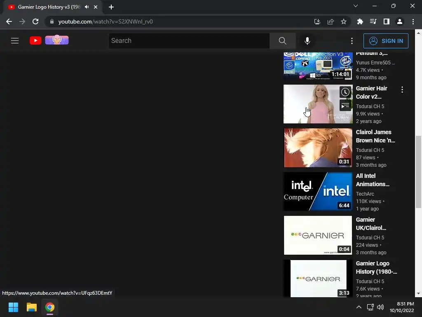
Task: Open the Clairol James Brown Nice 'n title
Action: click(375, 136)
